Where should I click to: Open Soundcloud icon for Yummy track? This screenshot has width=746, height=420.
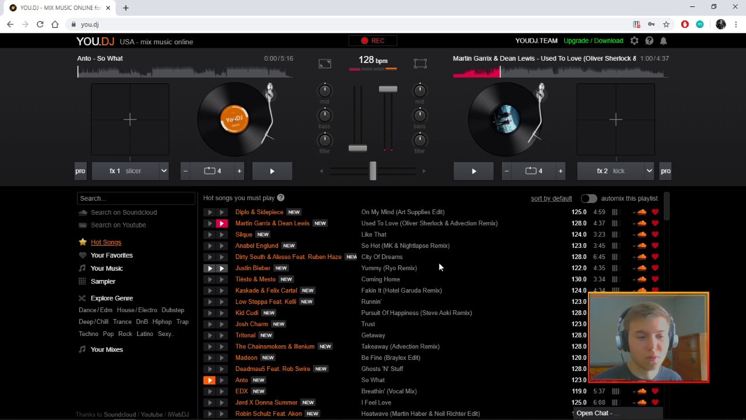click(x=642, y=268)
